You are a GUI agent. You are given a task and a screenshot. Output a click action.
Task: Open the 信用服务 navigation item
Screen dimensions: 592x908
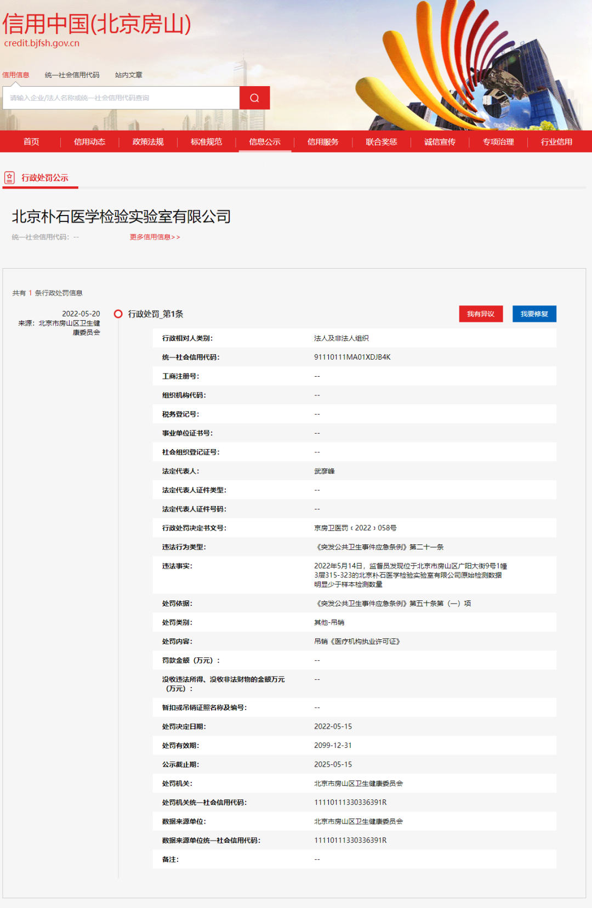point(323,141)
